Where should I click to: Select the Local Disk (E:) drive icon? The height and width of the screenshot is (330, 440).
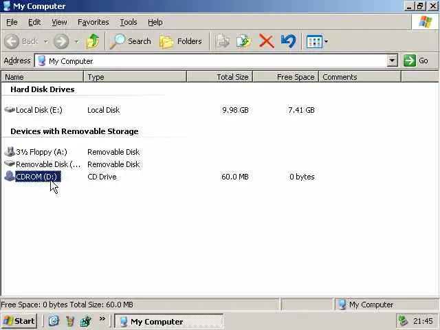point(10,109)
